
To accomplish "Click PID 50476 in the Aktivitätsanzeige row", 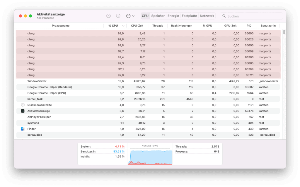I will click(249, 111).
